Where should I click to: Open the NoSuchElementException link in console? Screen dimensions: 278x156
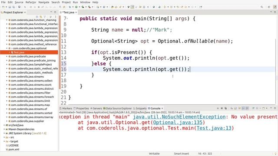point(179,117)
